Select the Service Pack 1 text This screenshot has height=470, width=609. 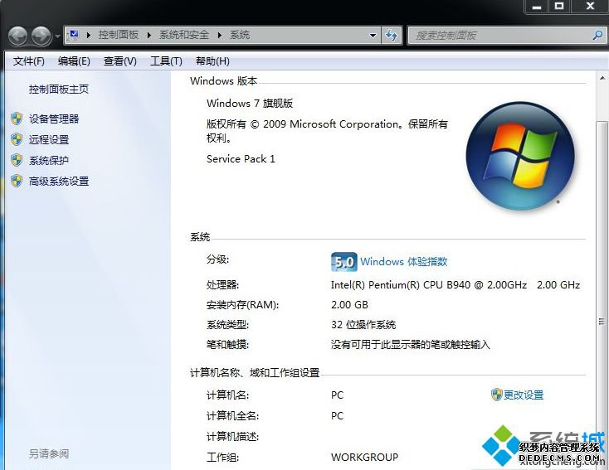coord(241,158)
